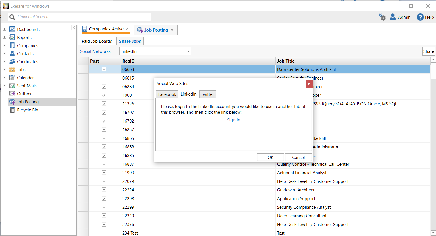The width and height of the screenshot is (436, 236).
Task: Open Outbox icon in sidebar
Action: click(12, 94)
